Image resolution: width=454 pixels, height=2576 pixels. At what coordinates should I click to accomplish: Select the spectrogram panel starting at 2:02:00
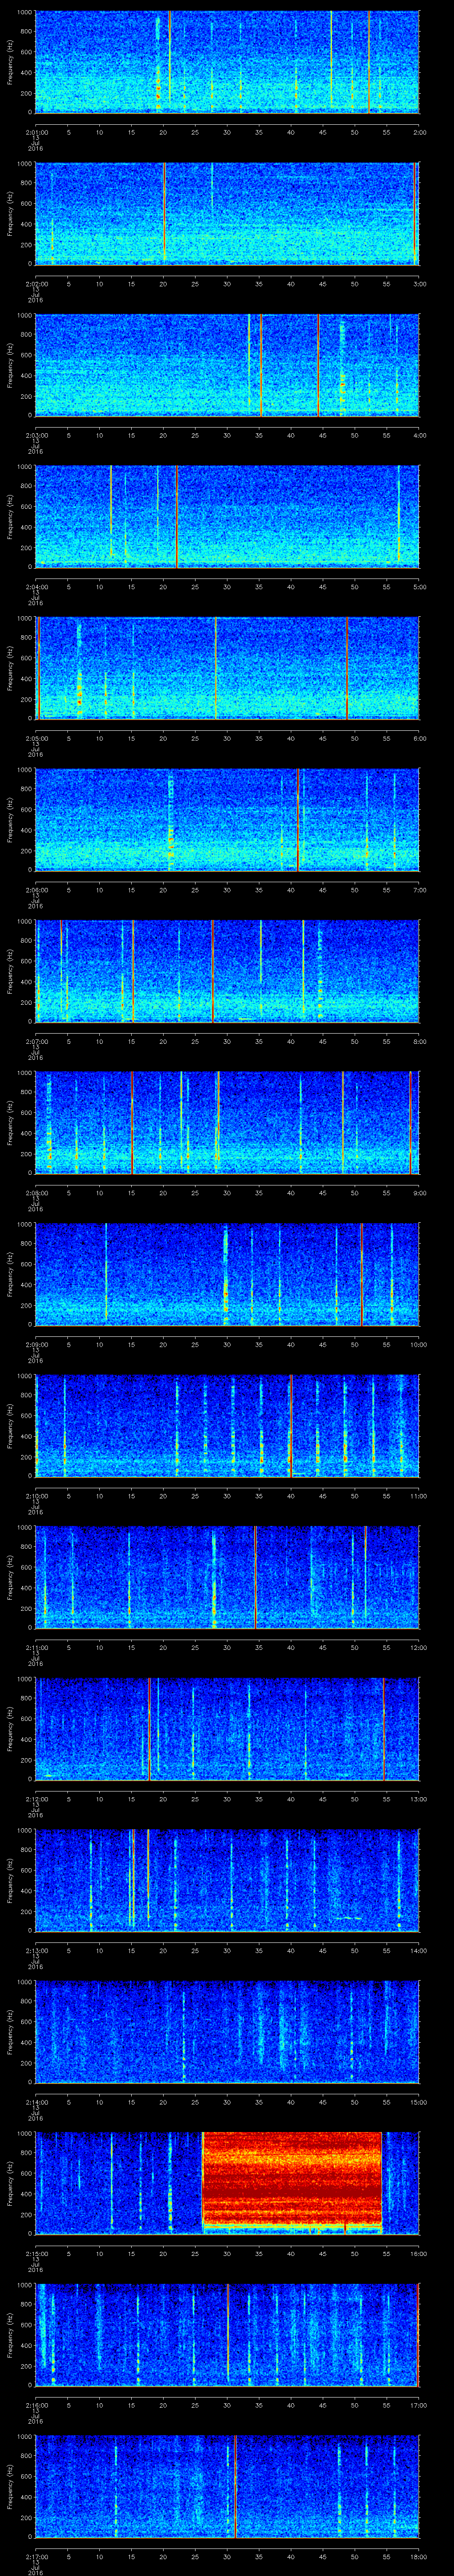pyautogui.click(x=227, y=214)
